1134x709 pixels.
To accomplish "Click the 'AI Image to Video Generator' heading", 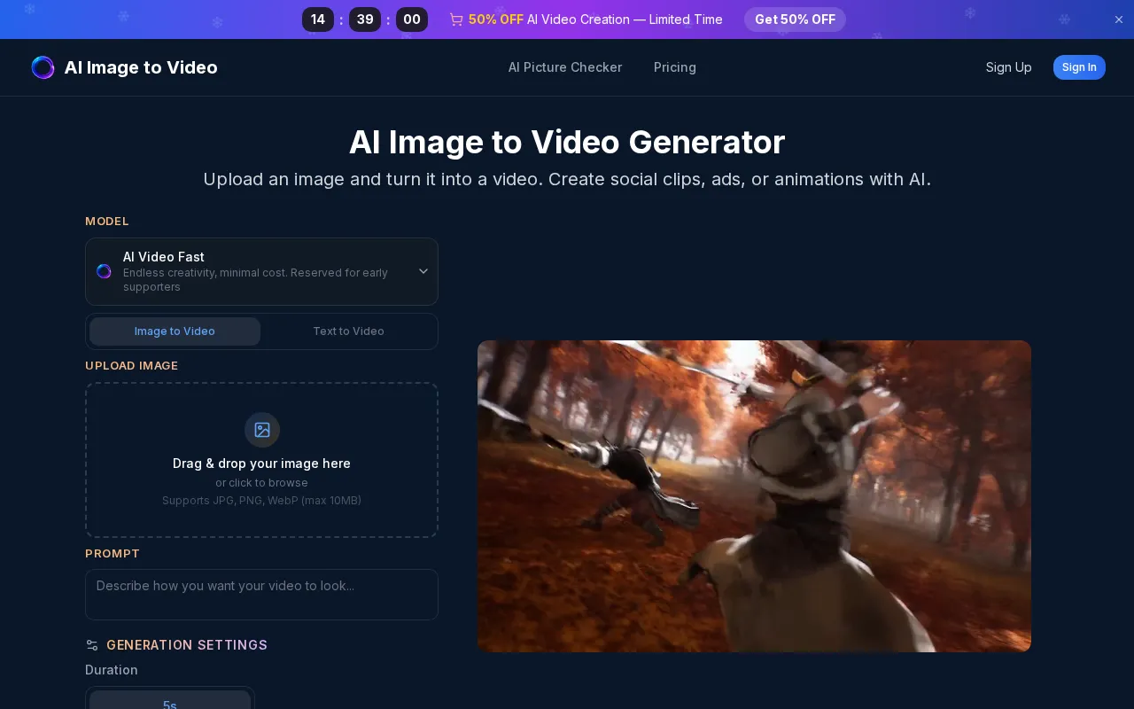I will [x=567, y=143].
